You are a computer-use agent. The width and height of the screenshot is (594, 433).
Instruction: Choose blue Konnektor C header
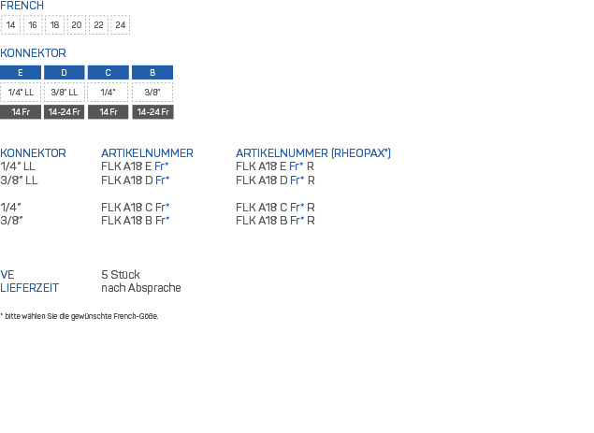[x=109, y=73]
